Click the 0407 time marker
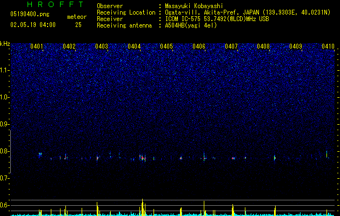The width and height of the screenshot is (340, 216). point(231,46)
